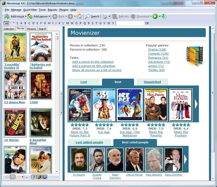Click the Download toolbar icon
The width and height of the screenshot is (217, 187).
click(x=133, y=16)
